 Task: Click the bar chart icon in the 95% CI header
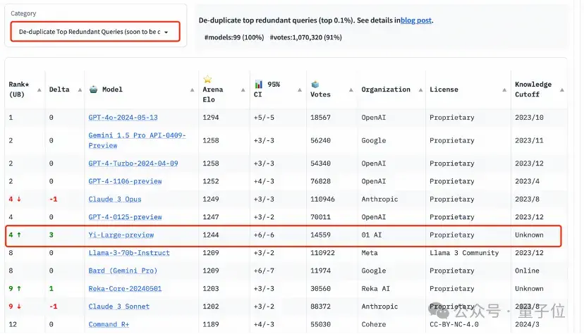click(x=259, y=85)
